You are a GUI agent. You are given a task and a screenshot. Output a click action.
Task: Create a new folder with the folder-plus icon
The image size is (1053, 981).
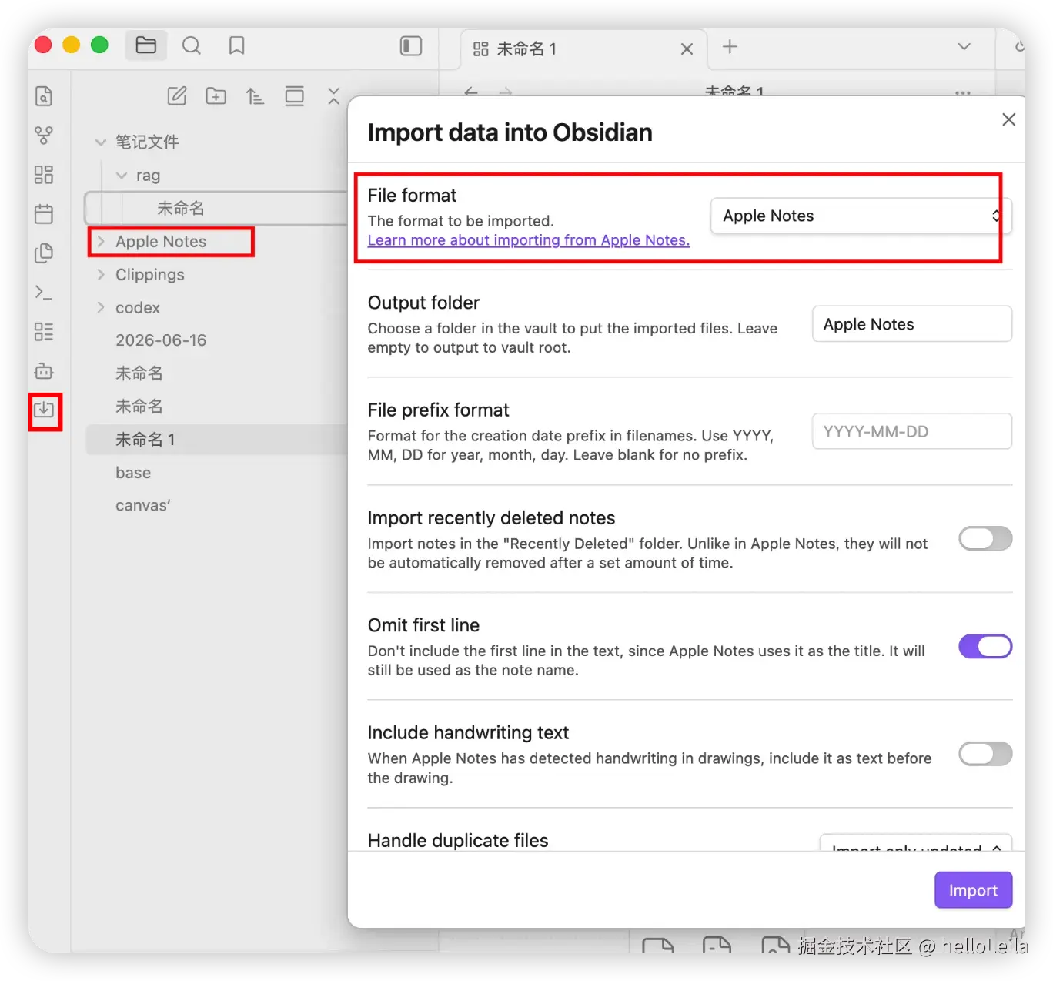tap(216, 96)
